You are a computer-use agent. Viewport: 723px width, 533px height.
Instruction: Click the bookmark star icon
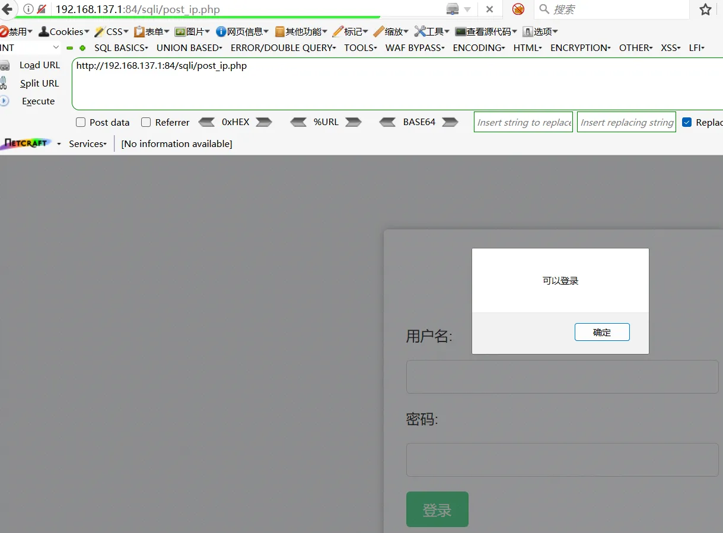tap(705, 9)
